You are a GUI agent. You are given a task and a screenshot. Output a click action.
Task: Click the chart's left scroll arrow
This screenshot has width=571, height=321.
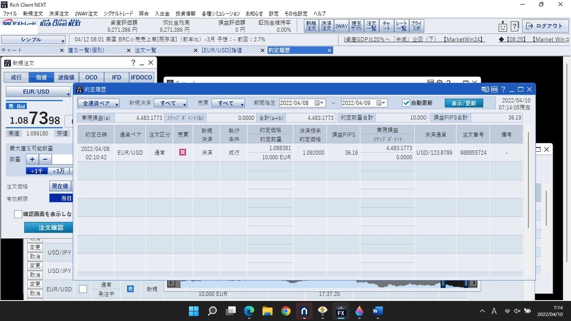point(171,284)
